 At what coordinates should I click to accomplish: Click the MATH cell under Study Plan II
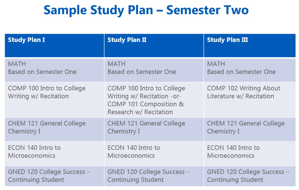click(142, 68)
